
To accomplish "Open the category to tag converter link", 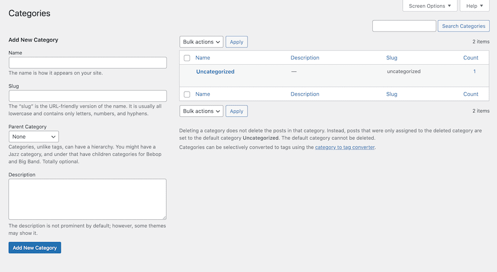I will (x=345, y=147).
